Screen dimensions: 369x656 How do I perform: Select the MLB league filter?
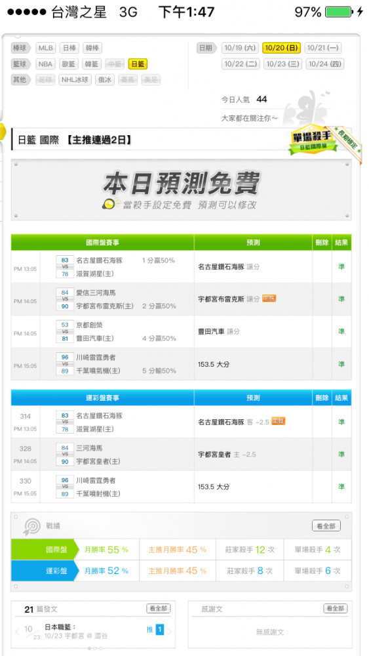click(x=46, y=48)
